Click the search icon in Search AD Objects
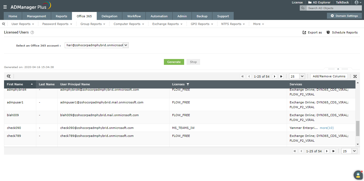This screenshot has height=181, width=364. pos(303,8)
